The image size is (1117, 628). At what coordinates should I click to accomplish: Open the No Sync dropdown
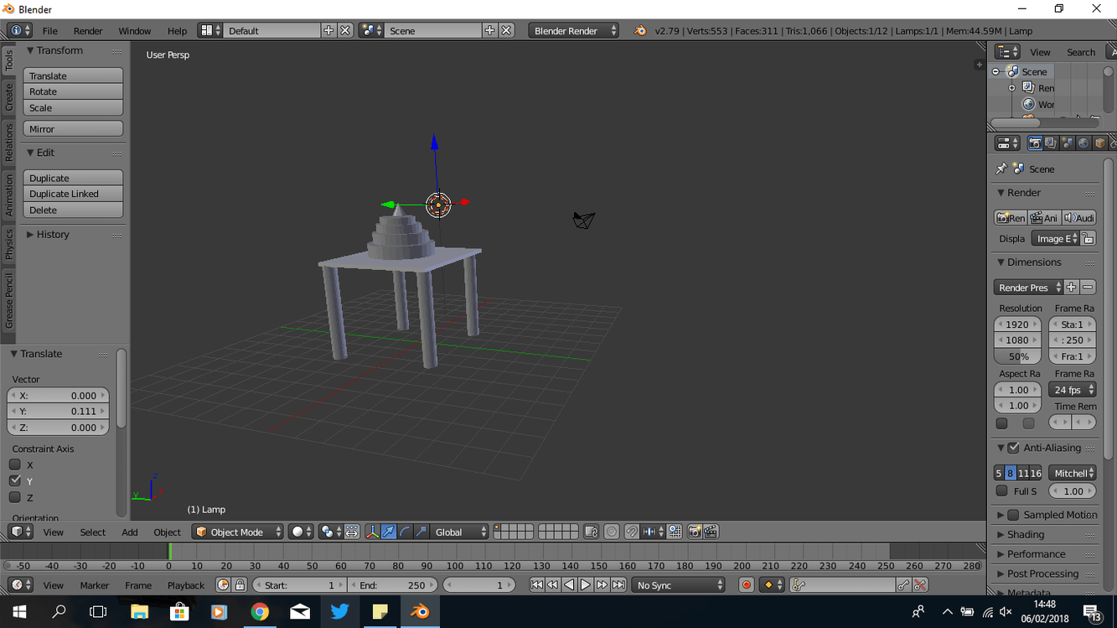tap(677, 584)
